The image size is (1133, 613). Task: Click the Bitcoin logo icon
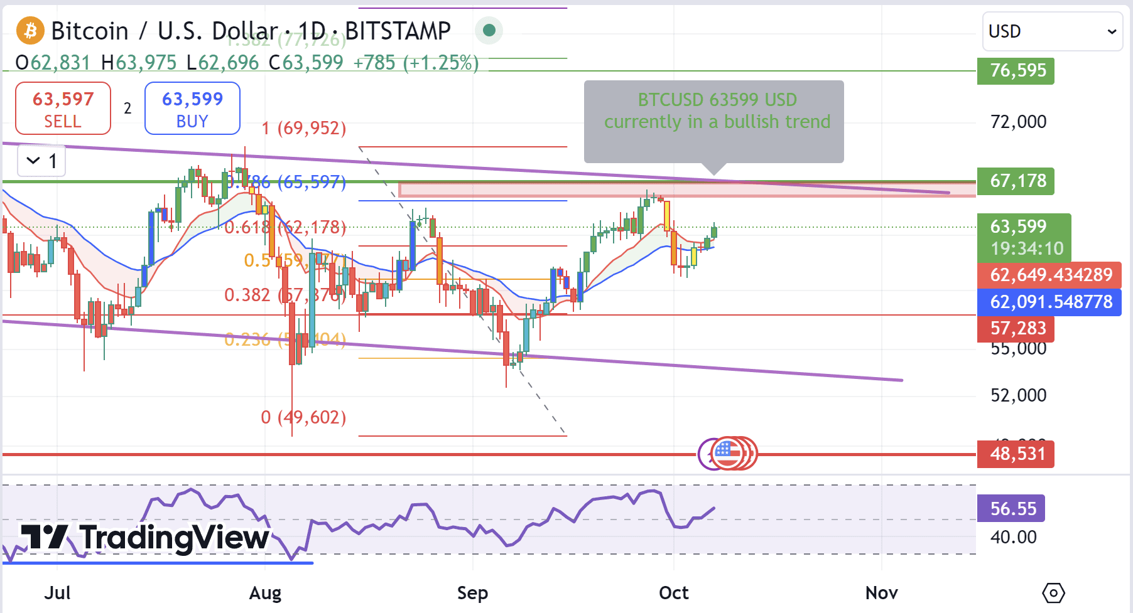(x=30, y=31)
